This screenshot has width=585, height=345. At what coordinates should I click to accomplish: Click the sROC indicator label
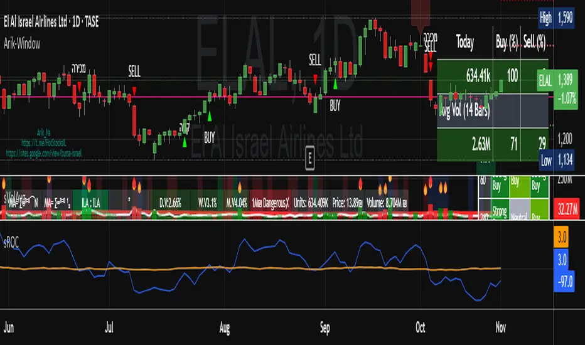(x=11, y=242)
